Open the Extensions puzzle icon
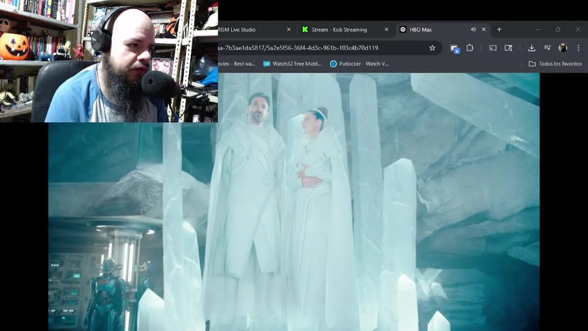 pos(470,48)
